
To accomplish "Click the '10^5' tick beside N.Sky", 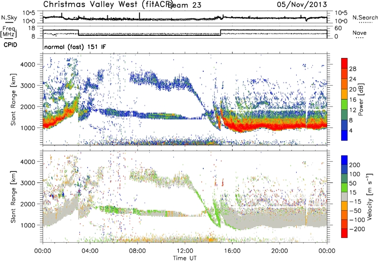I will click(x=29, y=13).
